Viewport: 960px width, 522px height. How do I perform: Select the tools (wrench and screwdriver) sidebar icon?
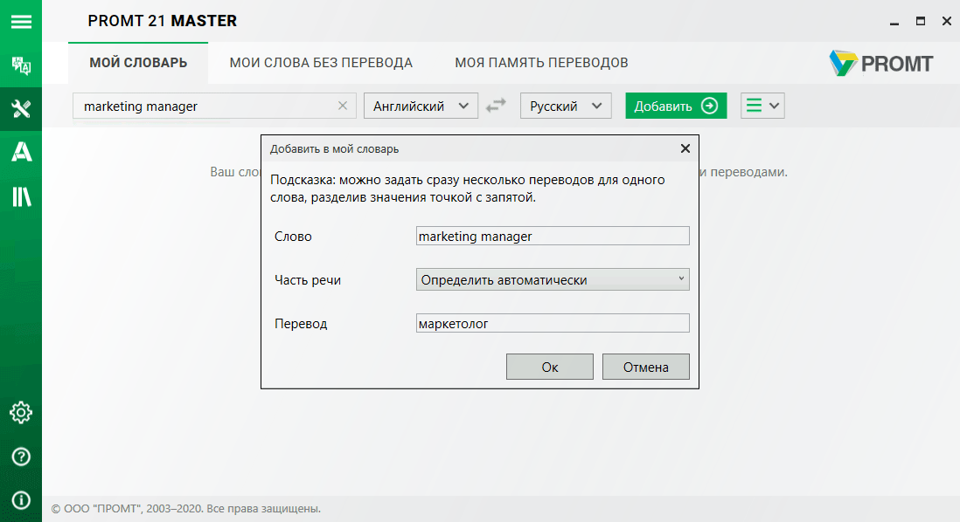click(x=21, y=109)
